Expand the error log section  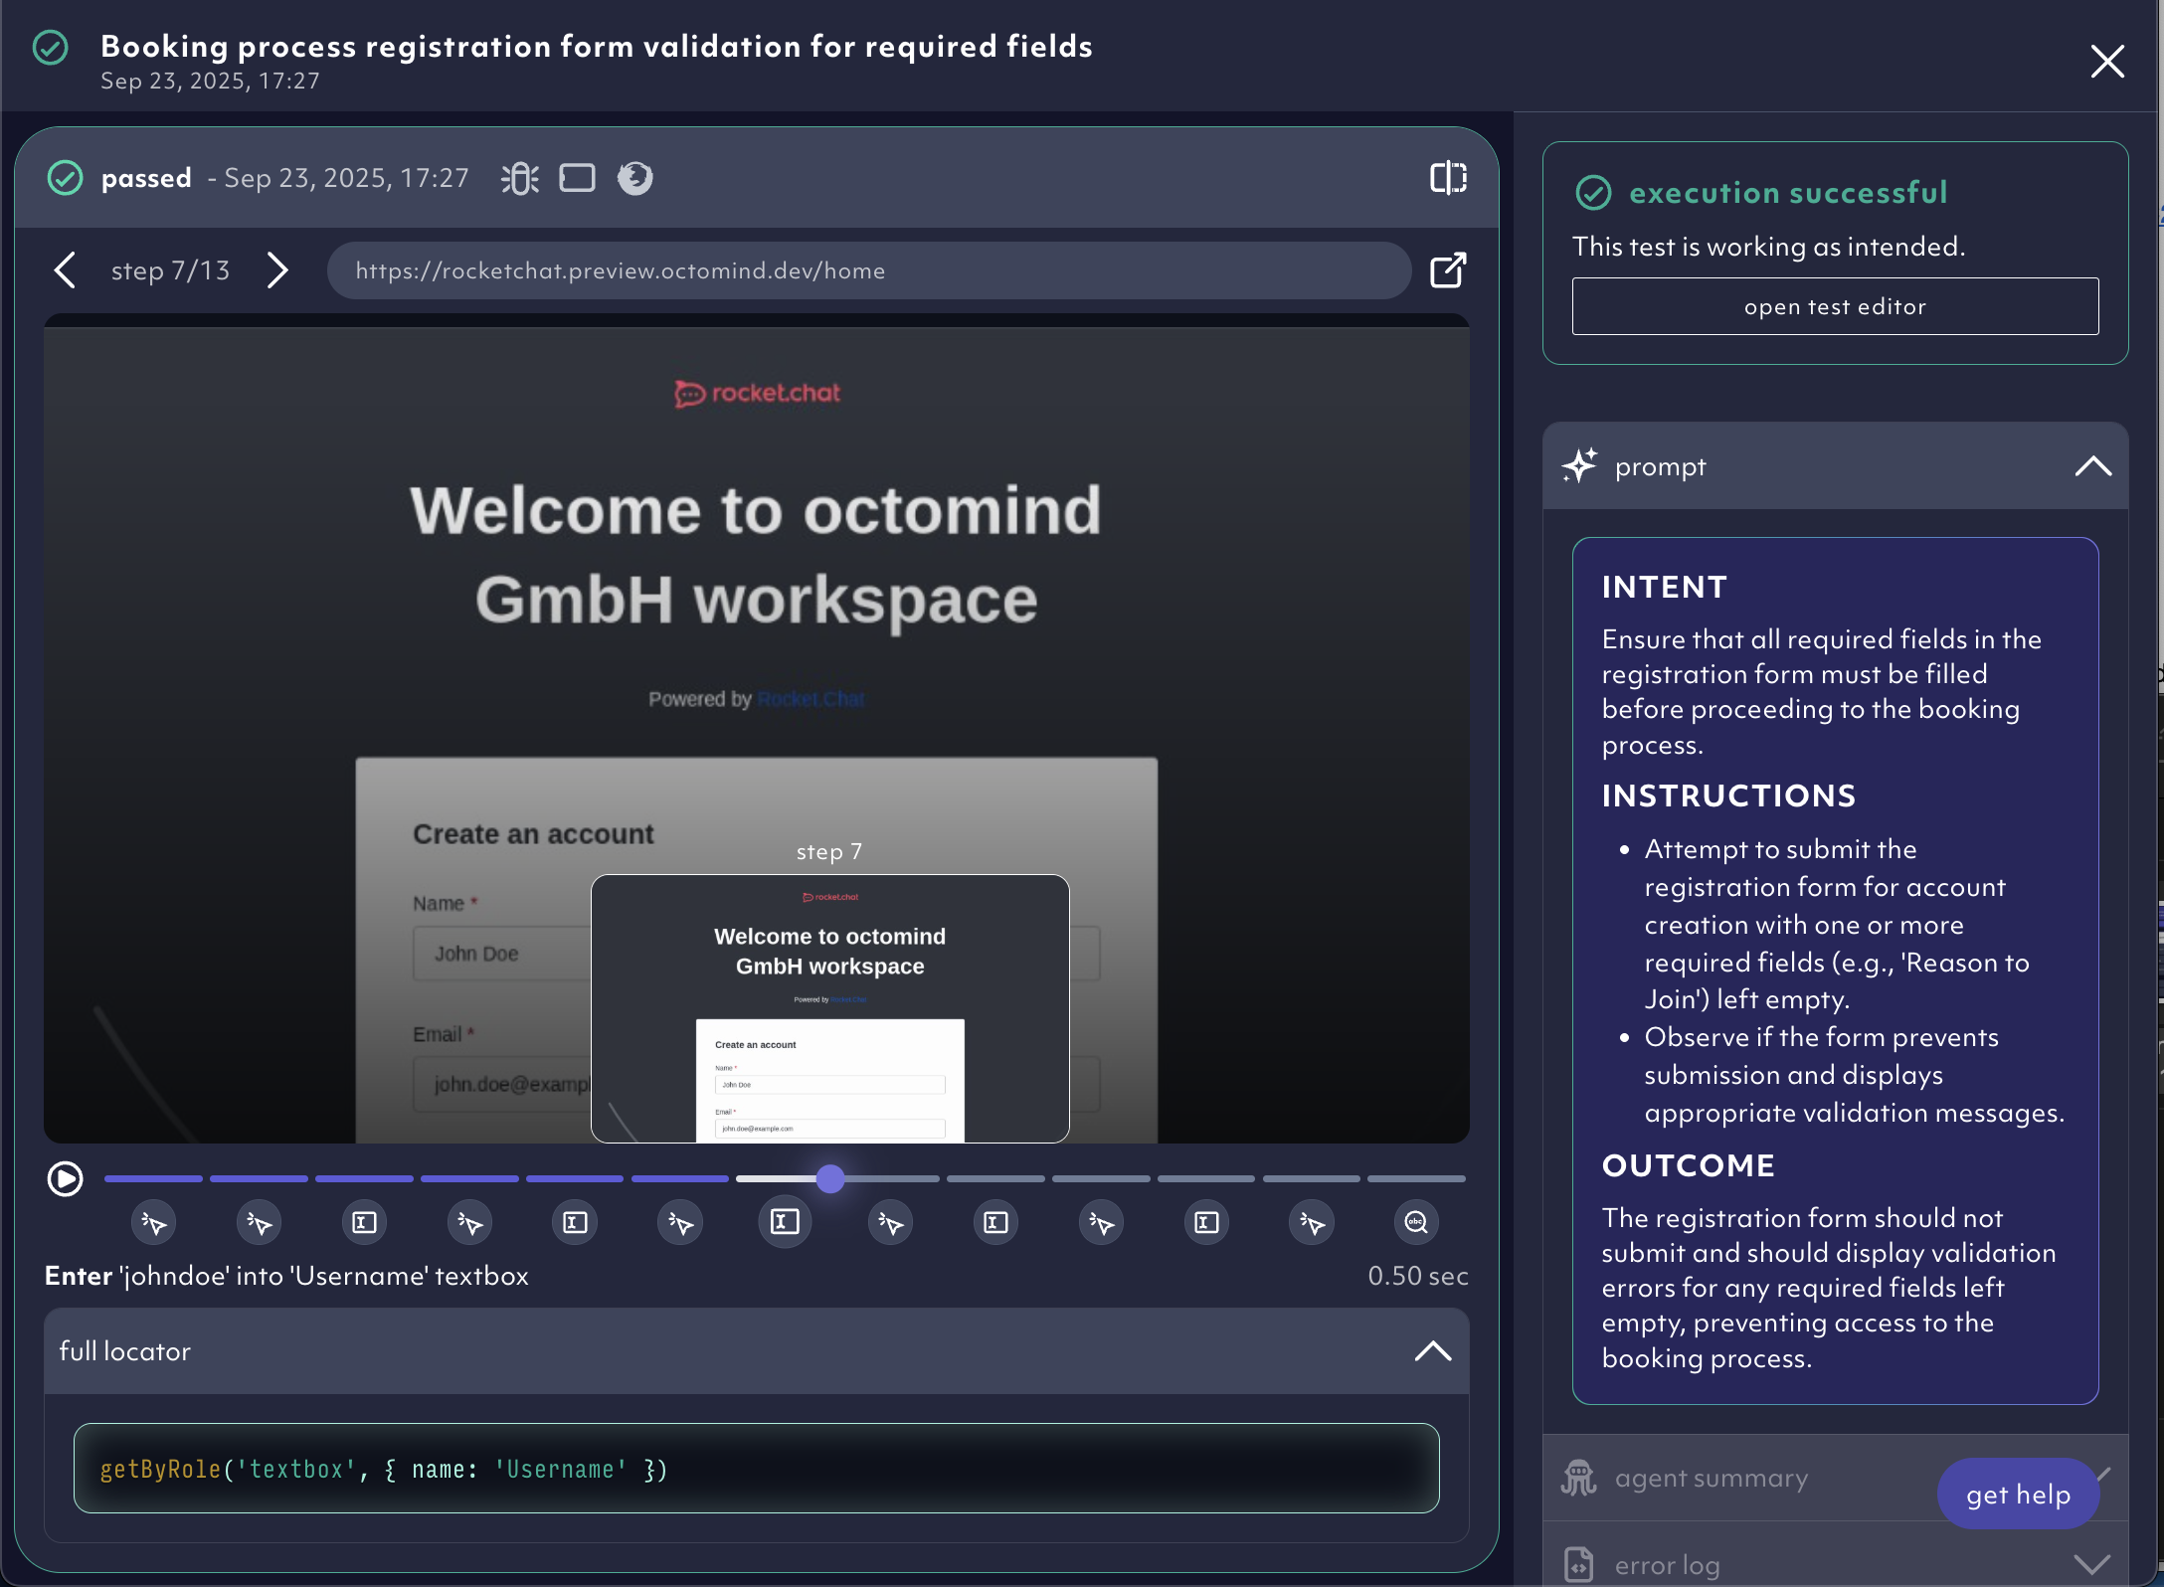(x=2092, y=1564)
